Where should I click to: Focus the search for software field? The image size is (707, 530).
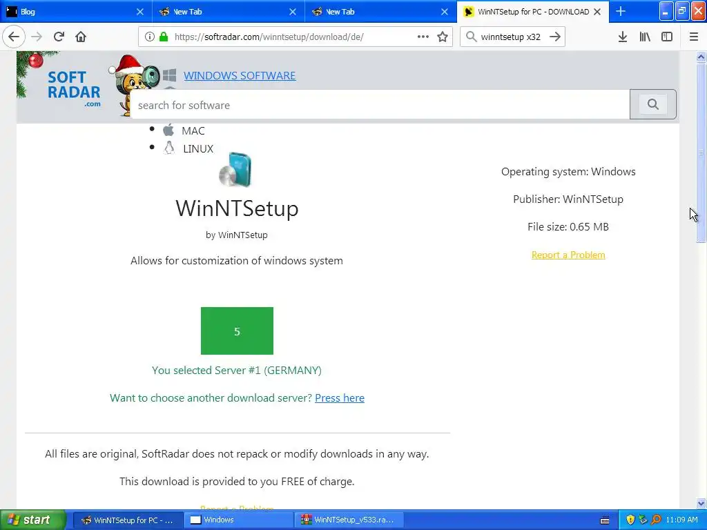(x=380, y=105)
